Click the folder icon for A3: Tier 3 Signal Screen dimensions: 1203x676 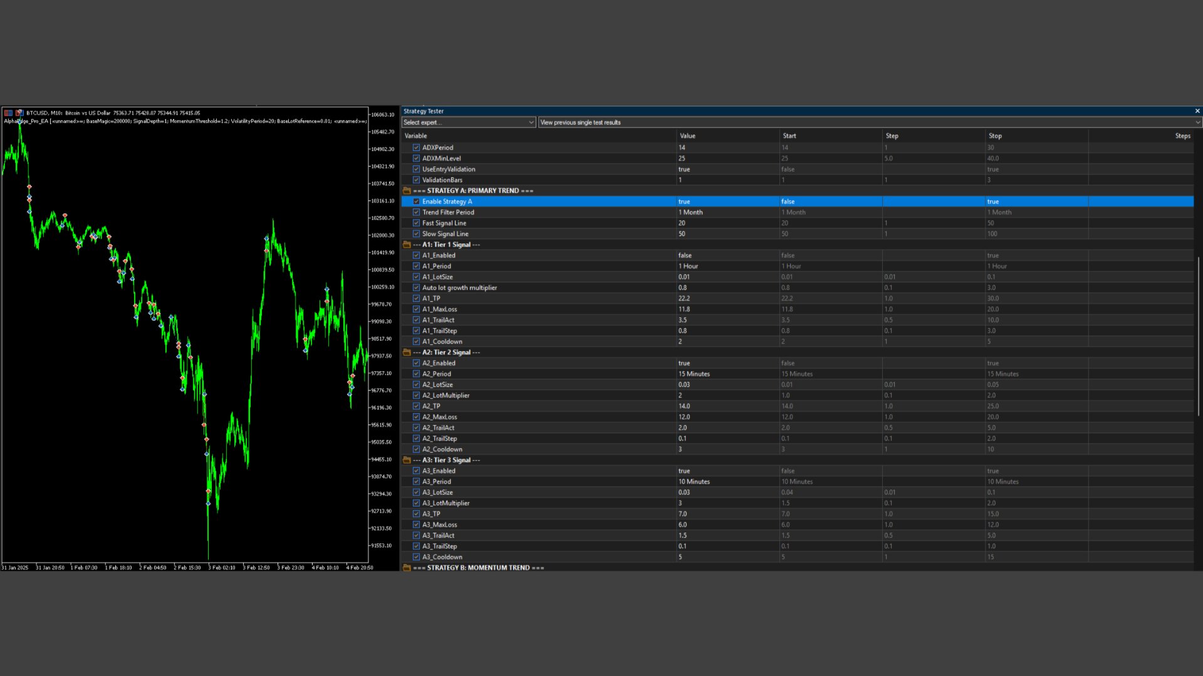(x=407, y=460)
